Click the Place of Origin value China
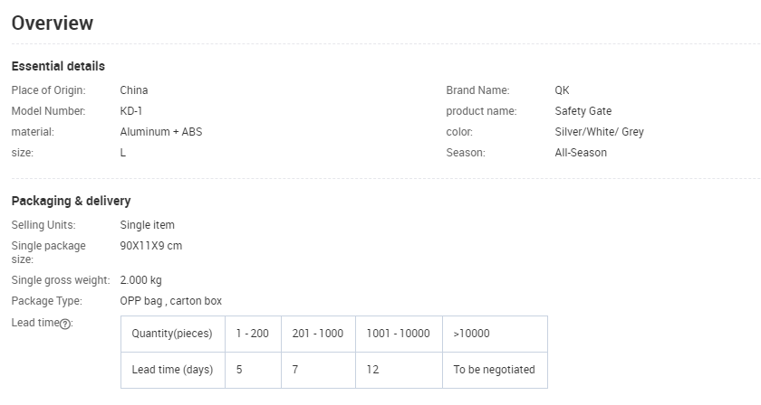Viewport: 761px width, 405px height. [134, 90]
